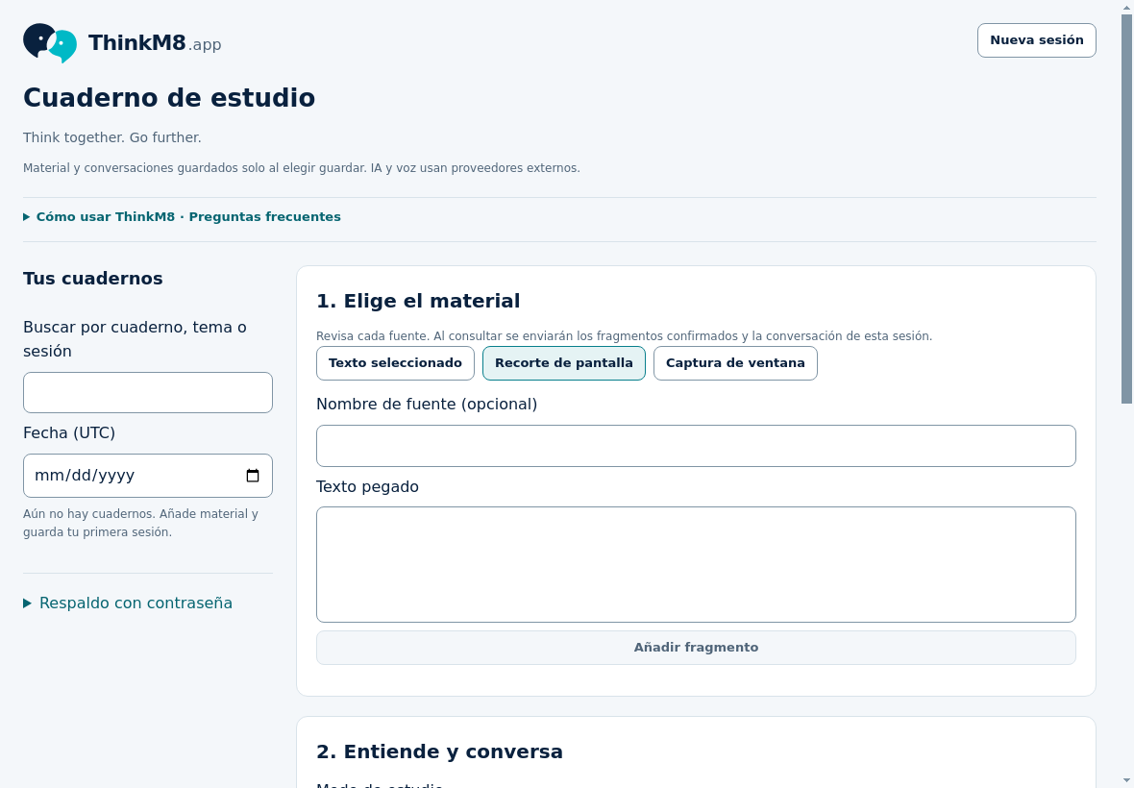Click the 'Buscar por cuaderno, tema o sesión' label
This screenshot has height=788, width=1134.
coord(135,339)
